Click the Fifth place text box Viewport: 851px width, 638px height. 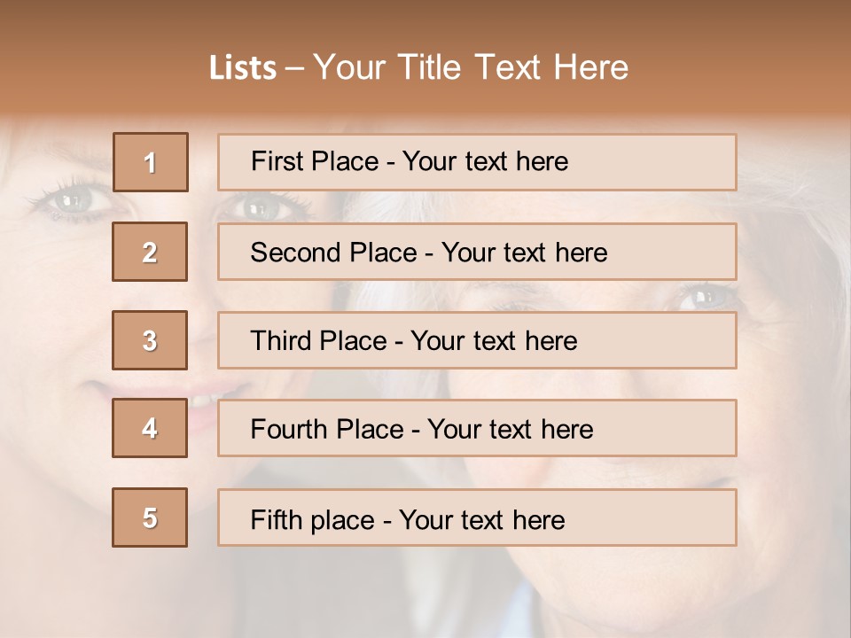[x=477, y=518]
